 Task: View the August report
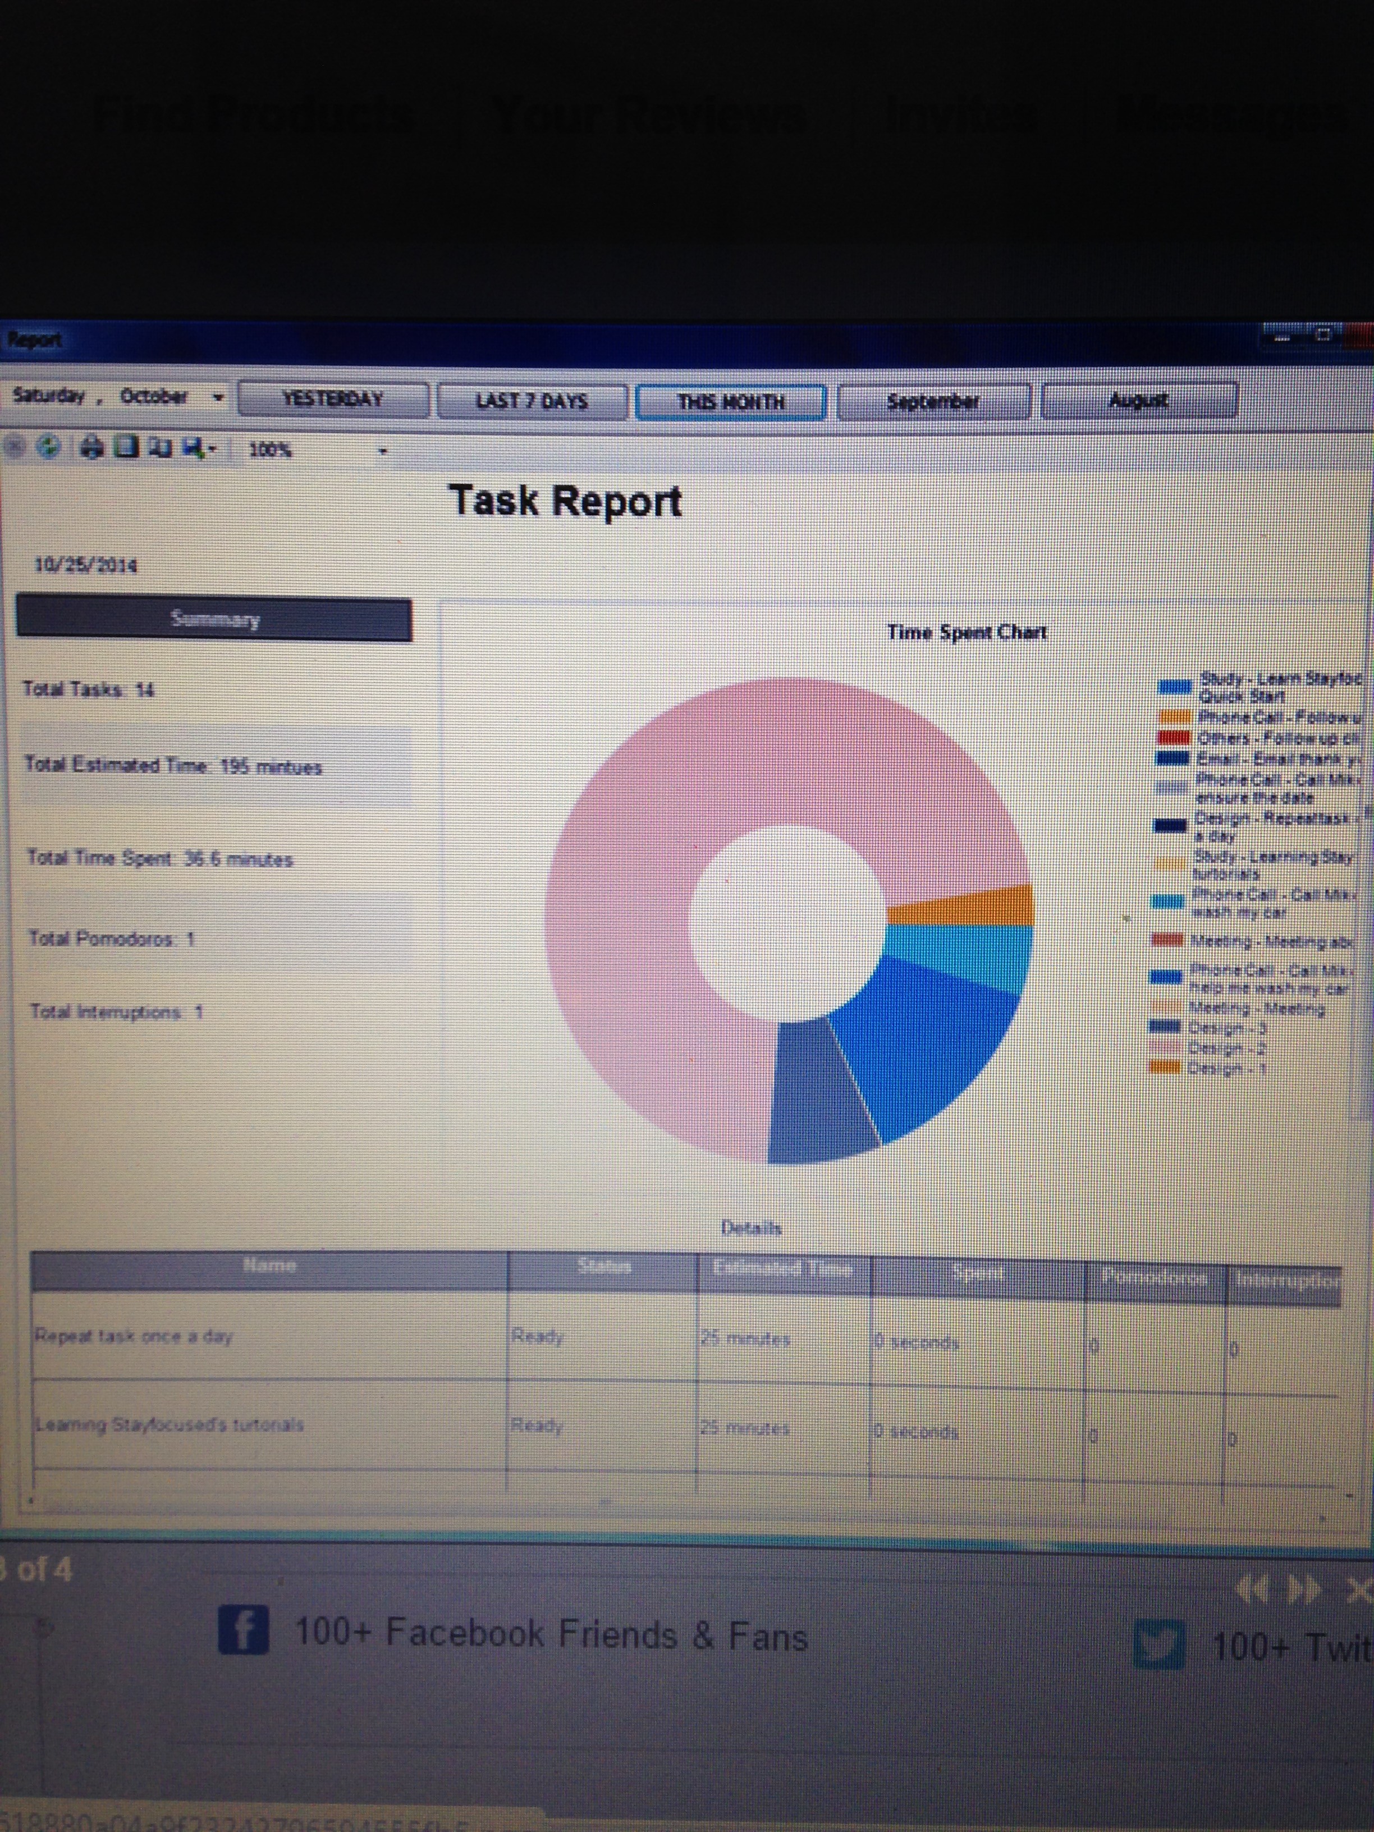pos(1139,401)
